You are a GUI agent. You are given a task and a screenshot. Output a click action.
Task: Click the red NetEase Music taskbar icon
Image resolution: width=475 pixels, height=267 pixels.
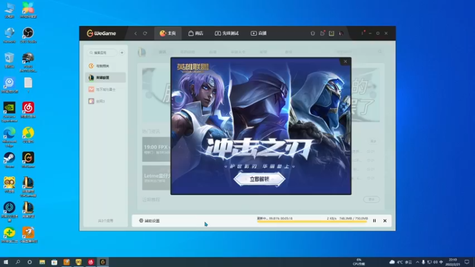[91, 262]
